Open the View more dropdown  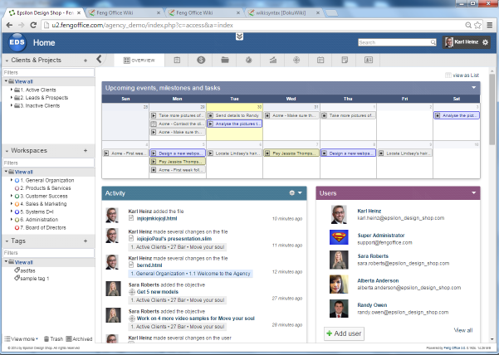pyautogui.click(x=21, y=339)
